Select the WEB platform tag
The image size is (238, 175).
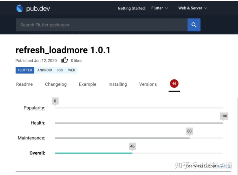coord(72,70)
